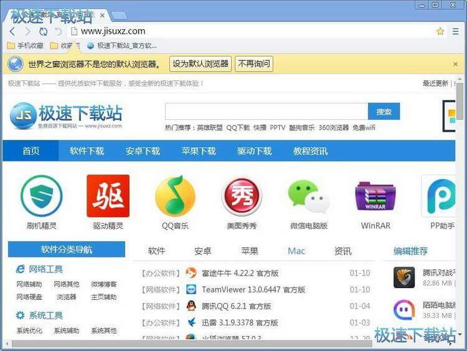Click the browser forward arrow
This screenshot has height=351, width=467.
[27, 31]
